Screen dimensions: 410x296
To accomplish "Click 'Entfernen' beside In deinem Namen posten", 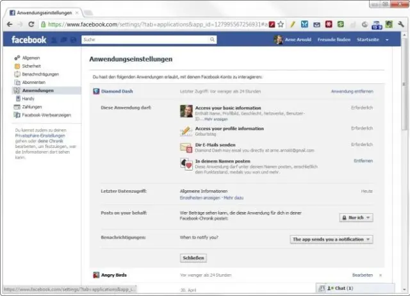I will click(x=363, y=161).
